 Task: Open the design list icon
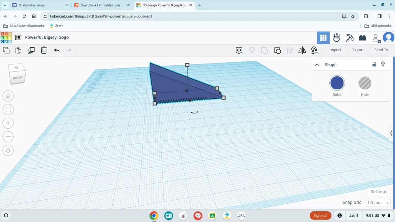(x=18, y=38)
